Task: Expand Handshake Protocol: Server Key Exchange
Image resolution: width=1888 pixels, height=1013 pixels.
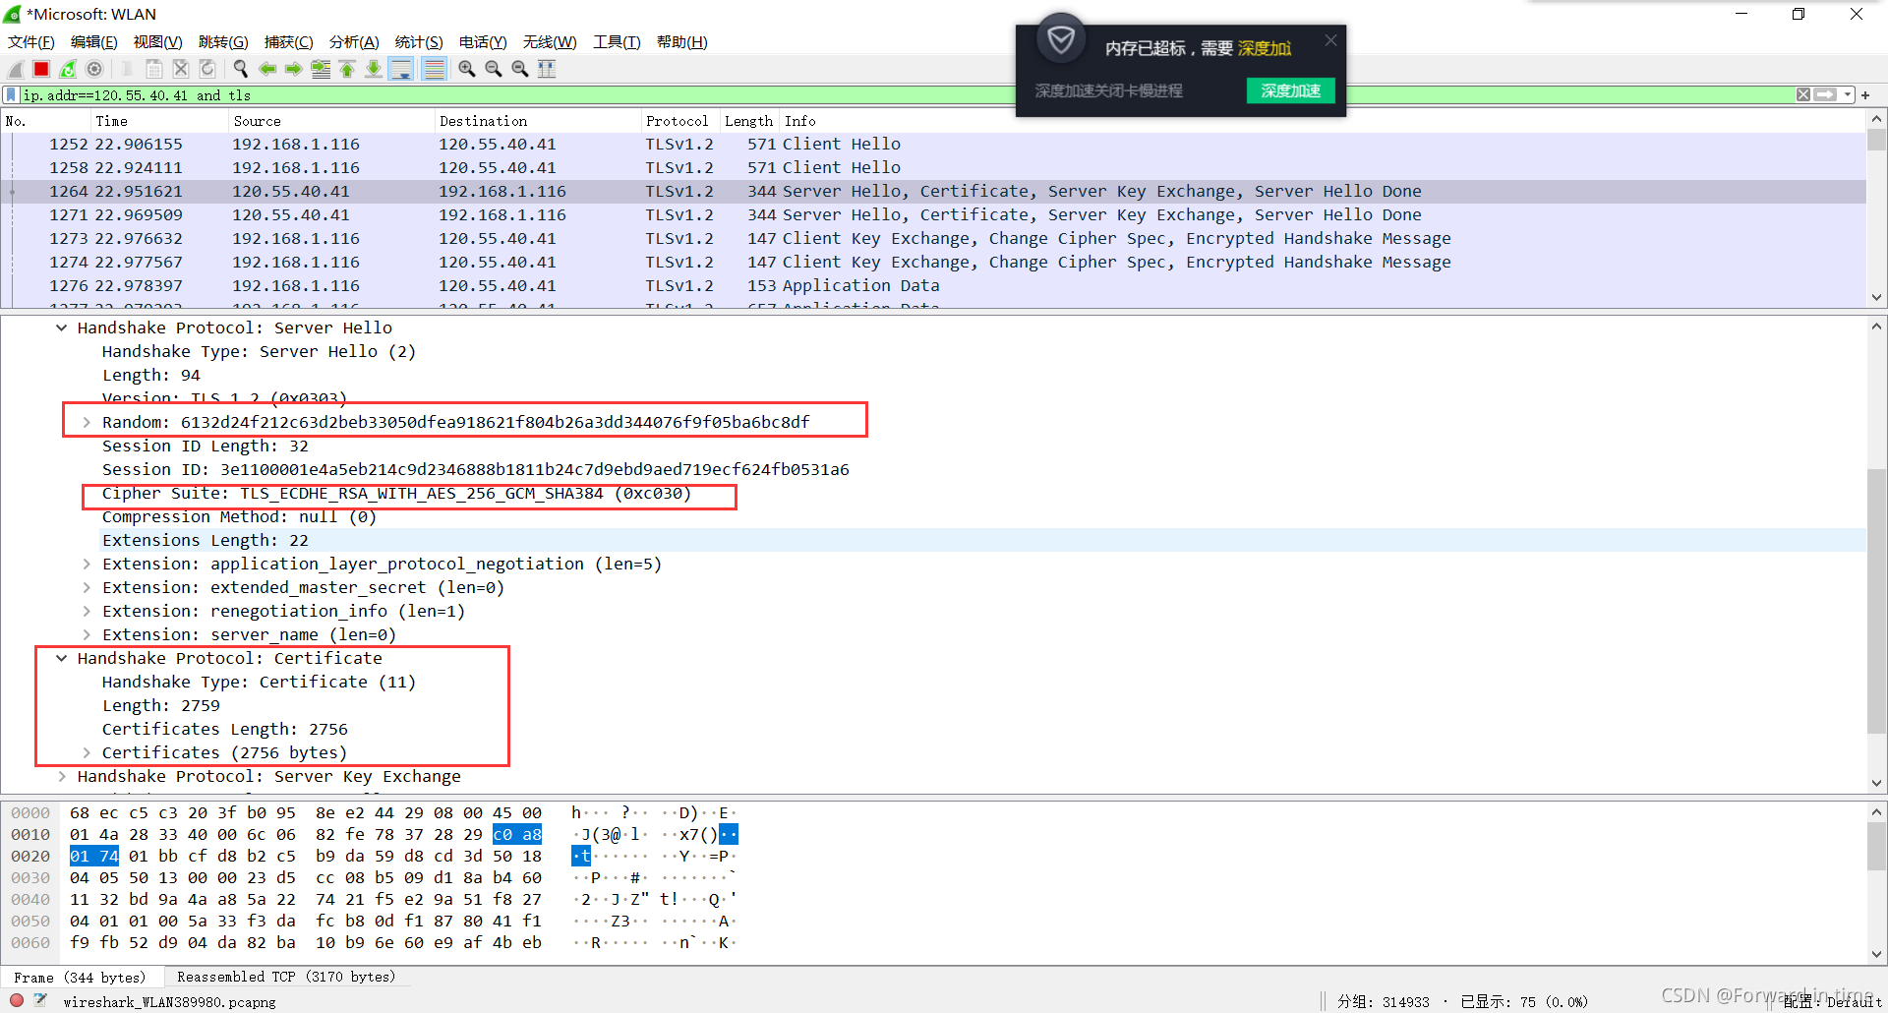Action: 62,776
